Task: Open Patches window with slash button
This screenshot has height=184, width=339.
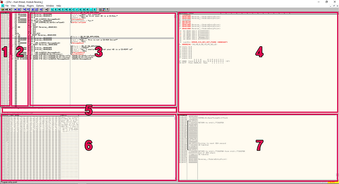Action: 77,9
